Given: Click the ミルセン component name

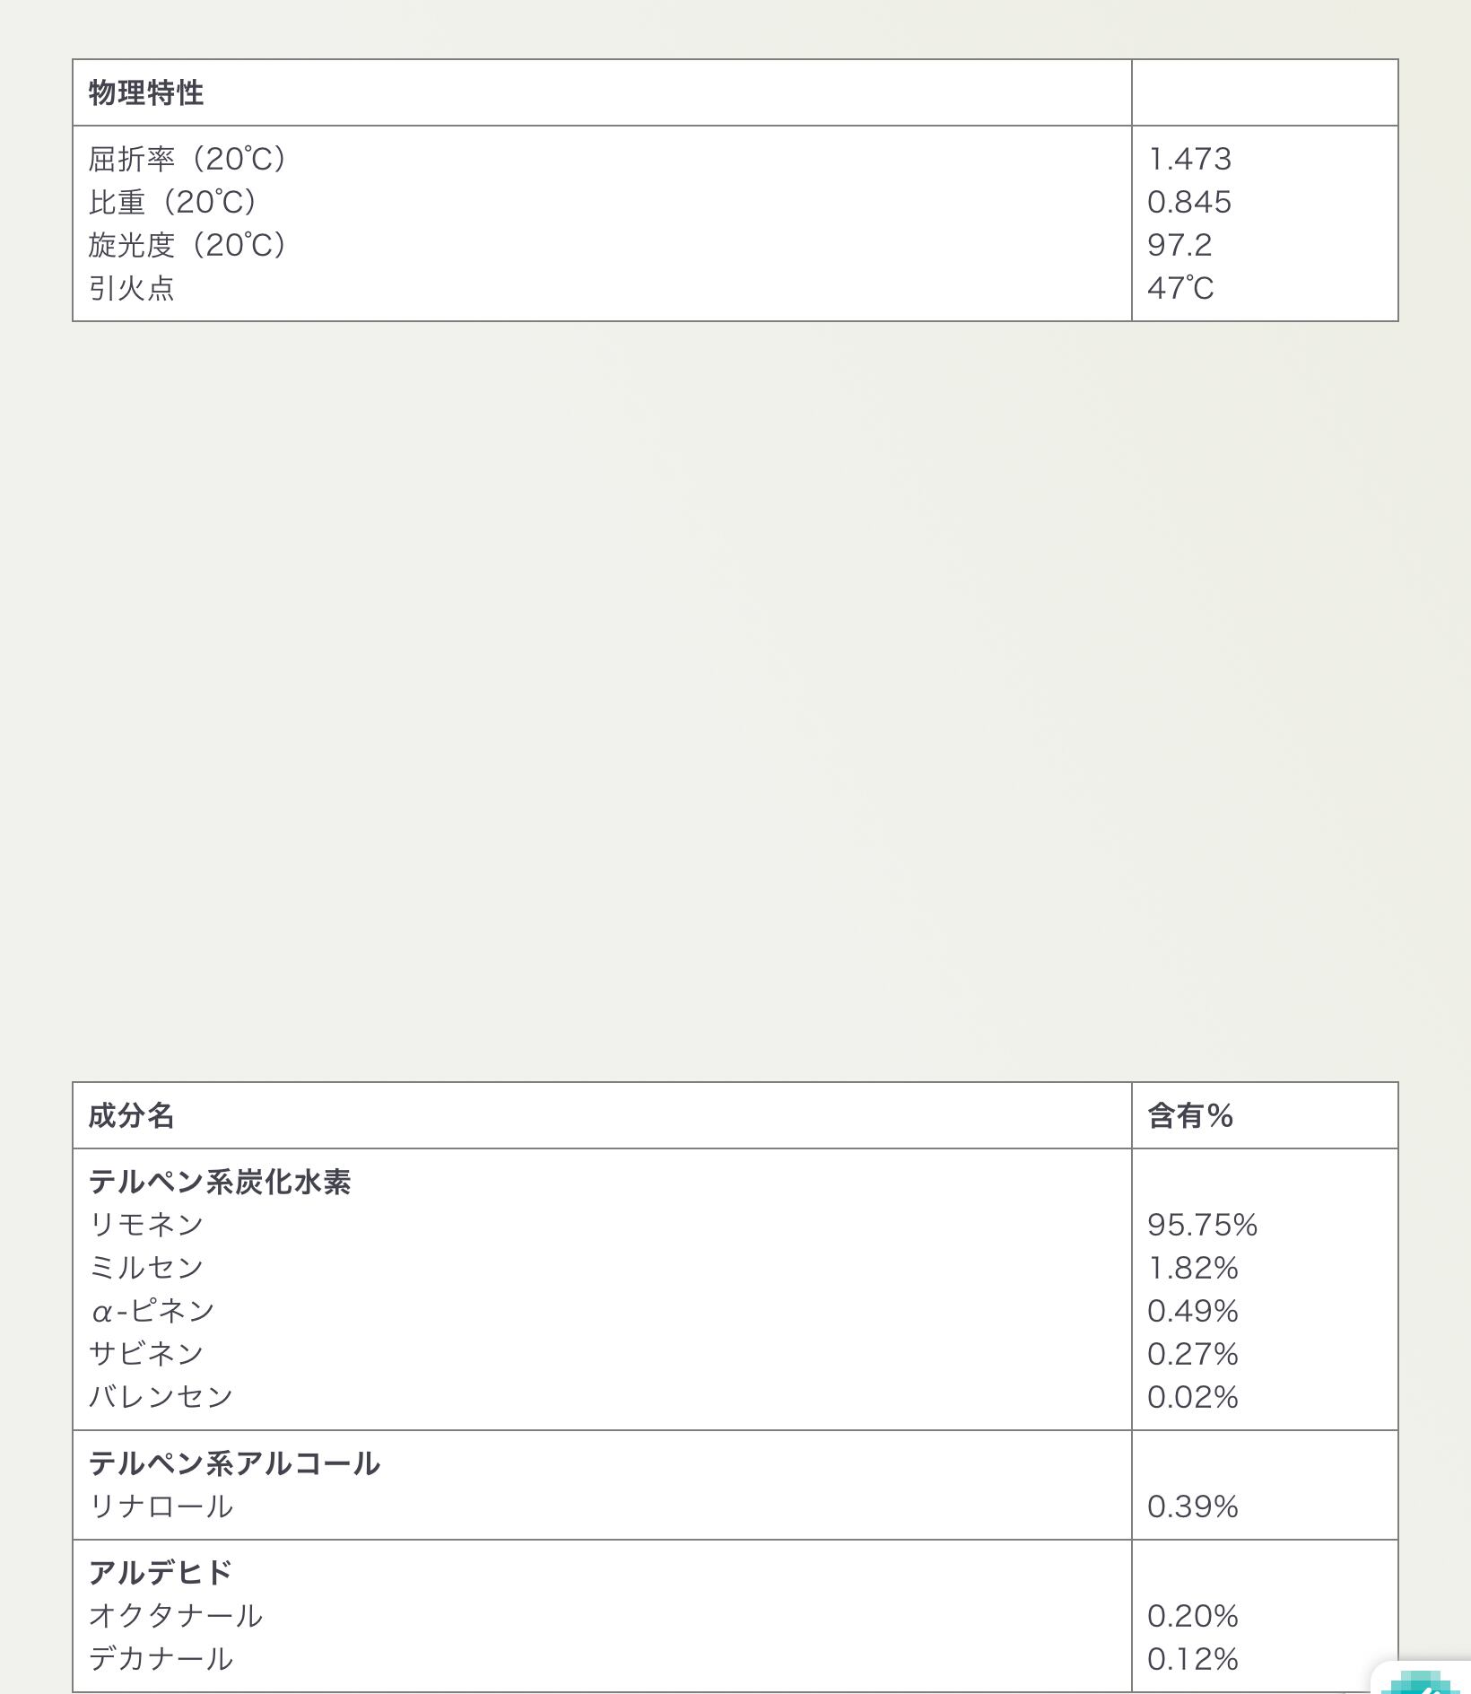Looking at the screenshot, I should pos(146,1268).
